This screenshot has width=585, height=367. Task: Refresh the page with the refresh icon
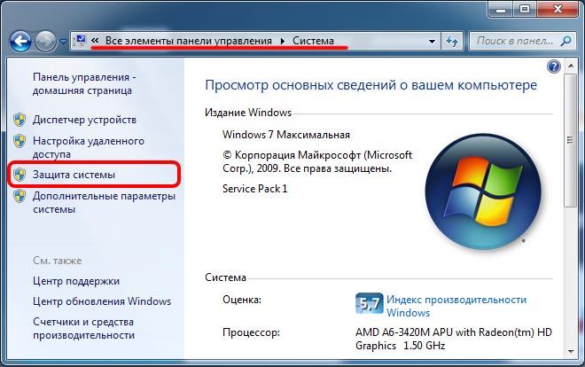(452, 41)
